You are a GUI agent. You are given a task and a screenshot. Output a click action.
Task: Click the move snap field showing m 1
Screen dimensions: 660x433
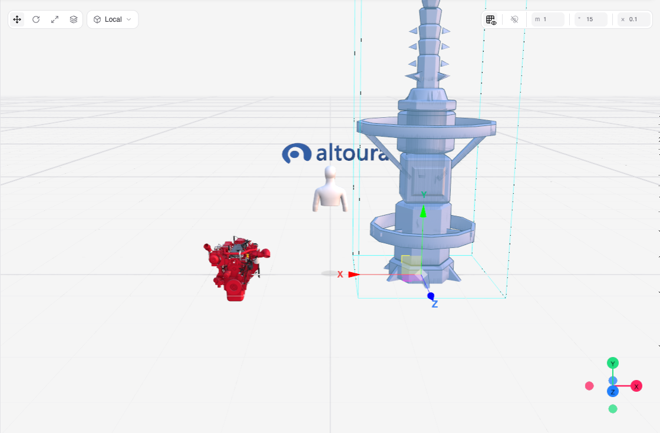point(547,19)
